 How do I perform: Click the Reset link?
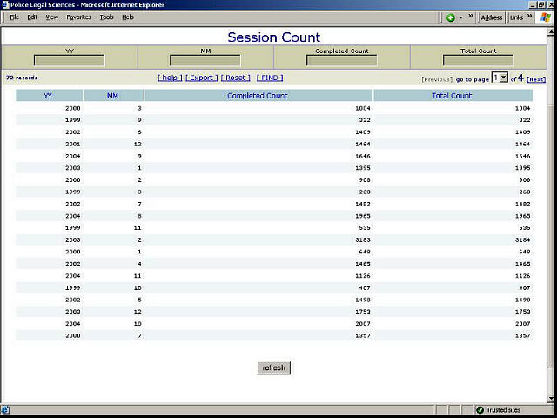click(x=236, y=78)
